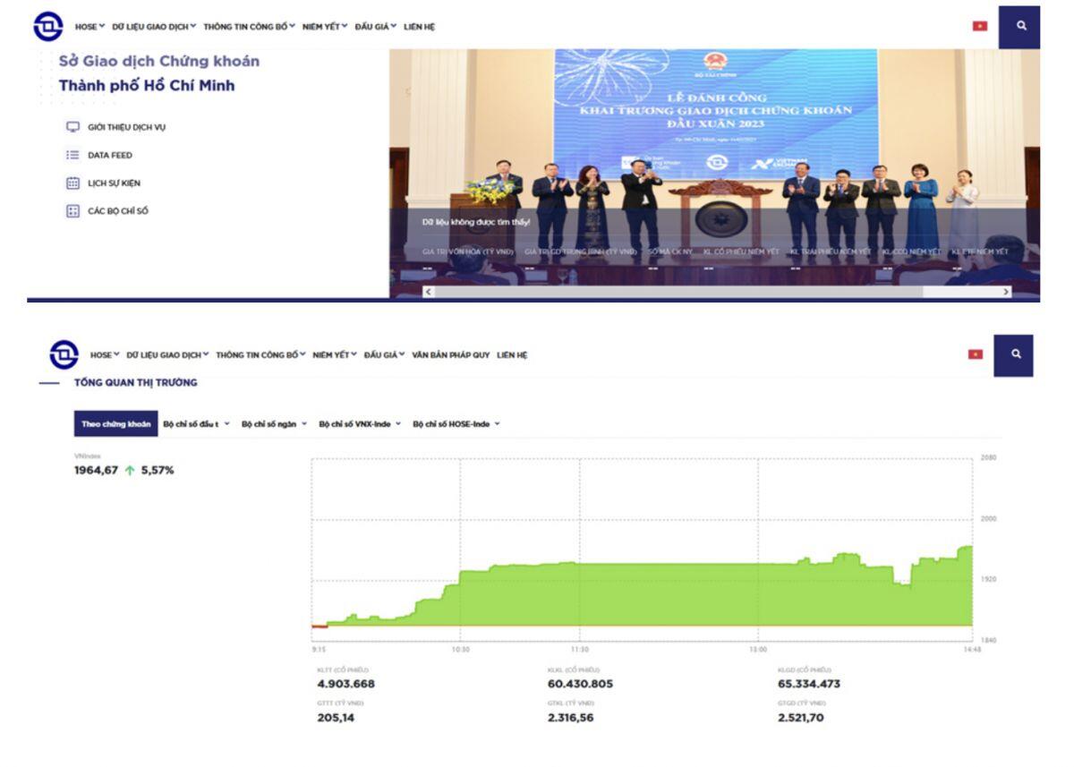Click GTKL value 2.316,56
Screen dimensions: 1074x767
(x=569, y=718)
